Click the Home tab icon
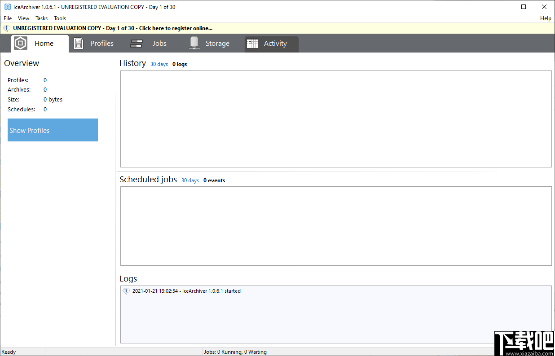This screenshot has width=555, height=356. click(21, 44)
